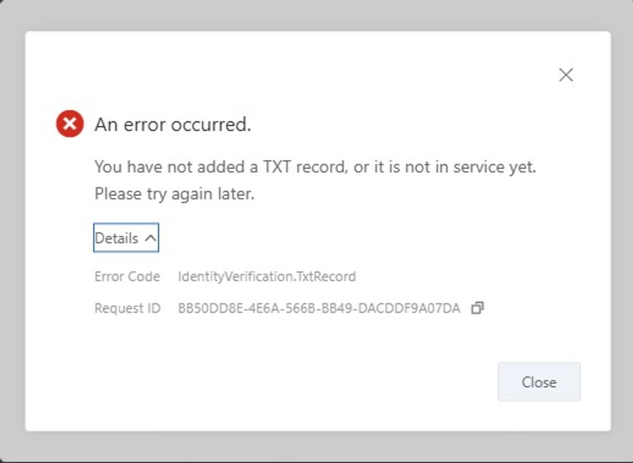633x463 pixels.
Task: Click the red error cross icon
Action: (x=70, y=124)
